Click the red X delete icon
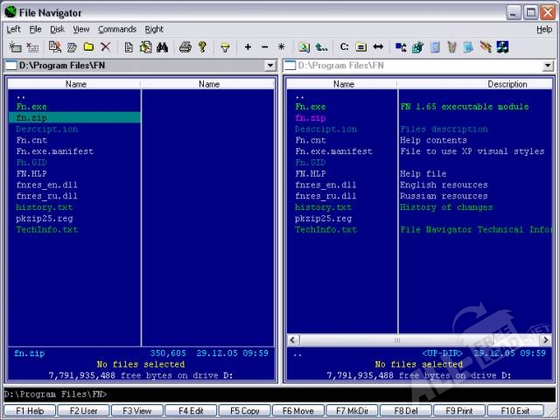Image resolution: width=560 pixels, height=420 pixels. [105, 47]
